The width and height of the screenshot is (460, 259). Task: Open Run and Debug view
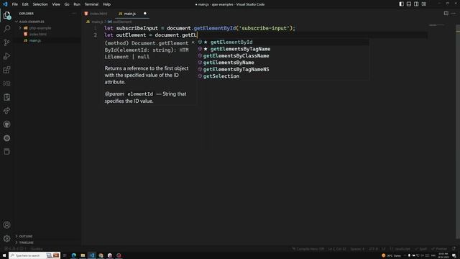coord(6,56)
